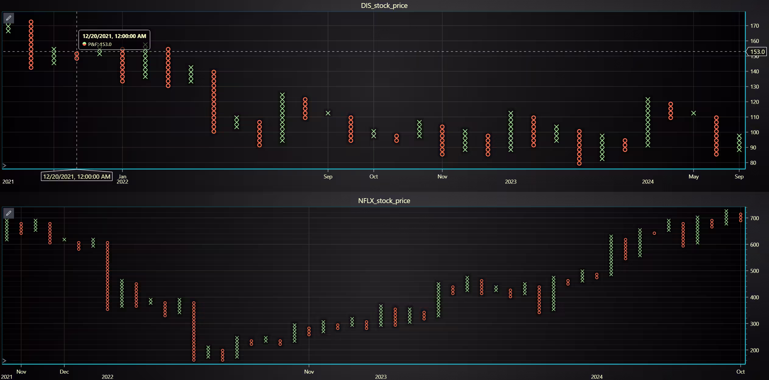
Task: Click the 200 tick on NFLX y-axis
Action: coord(755,350)
